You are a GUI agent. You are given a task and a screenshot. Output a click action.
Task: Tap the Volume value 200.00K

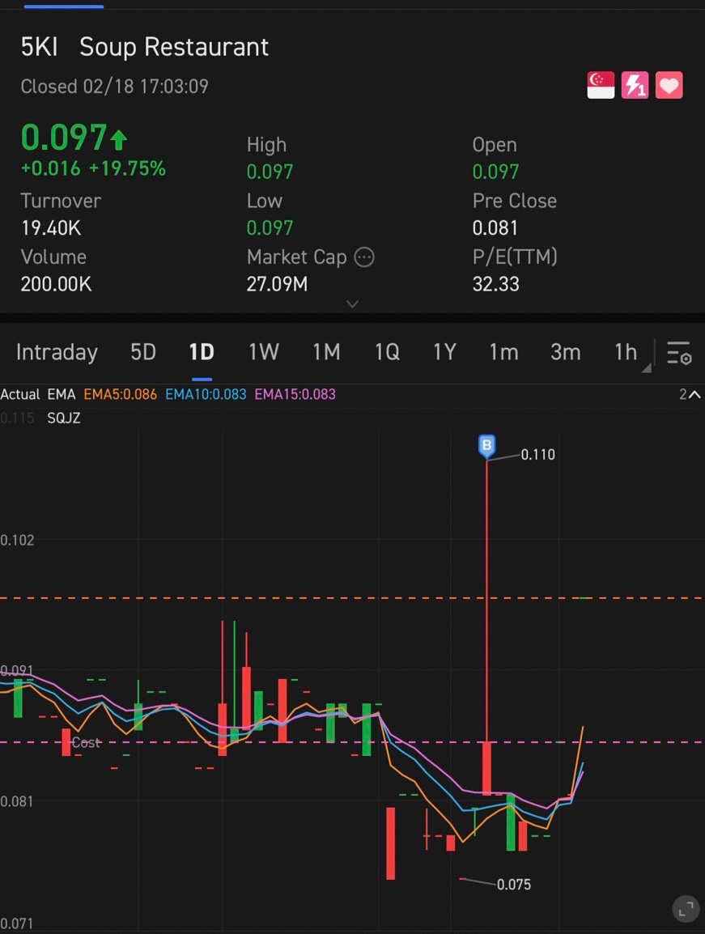tap(56, 284)
